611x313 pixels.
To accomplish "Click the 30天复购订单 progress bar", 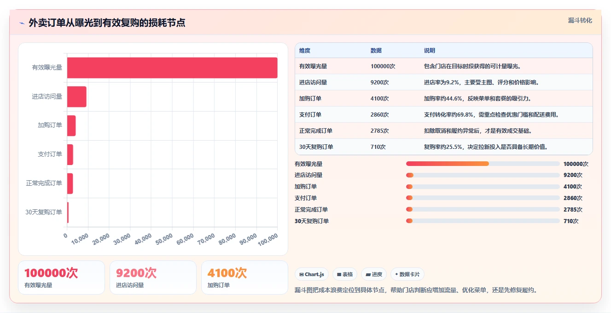I will [x=483, y=221].
